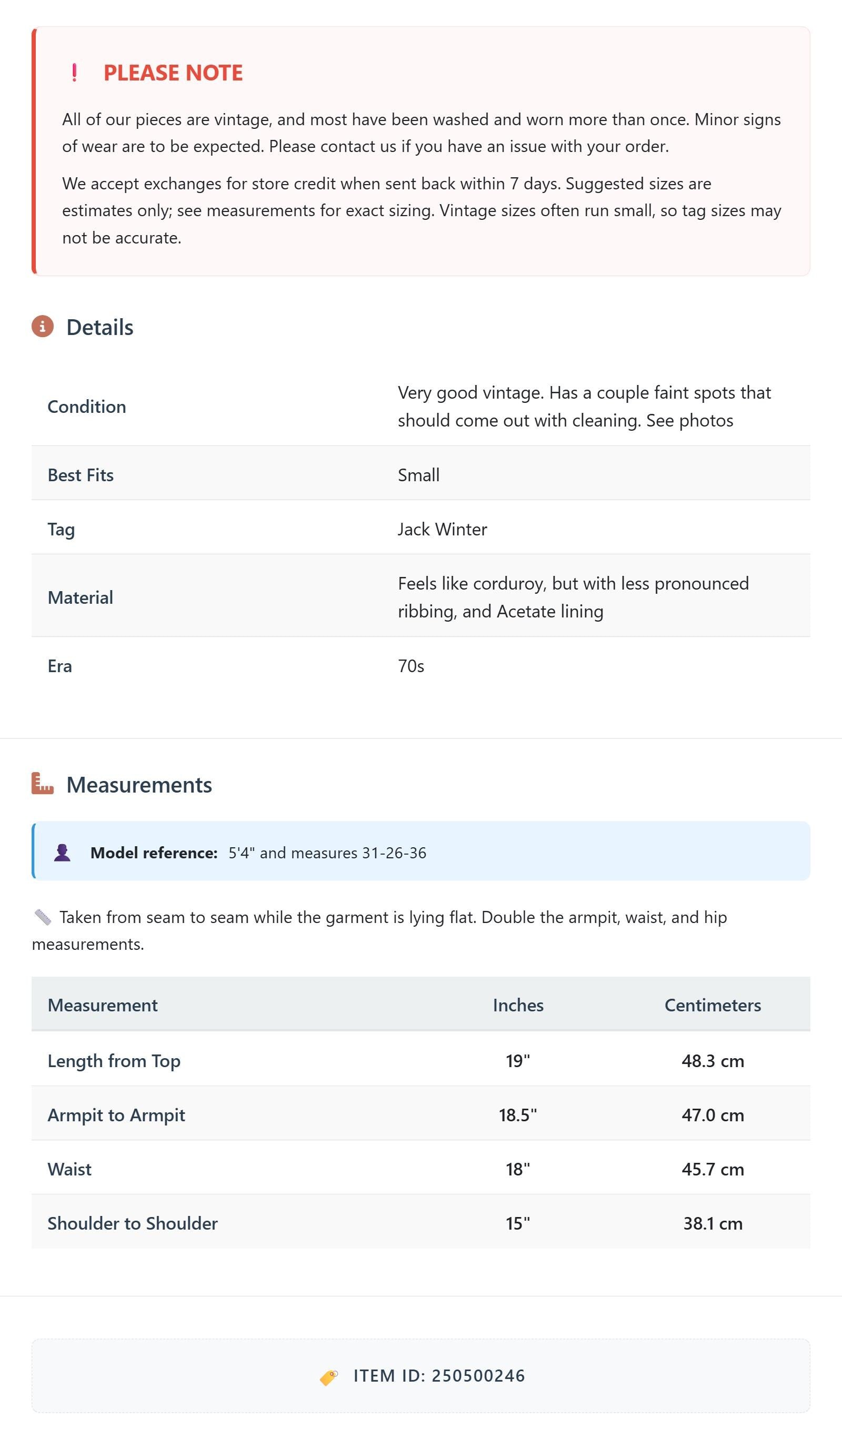Click the model reference person icon
Image resolution: width=842 pixels, height=1440 pixels.
coord(62,853)
